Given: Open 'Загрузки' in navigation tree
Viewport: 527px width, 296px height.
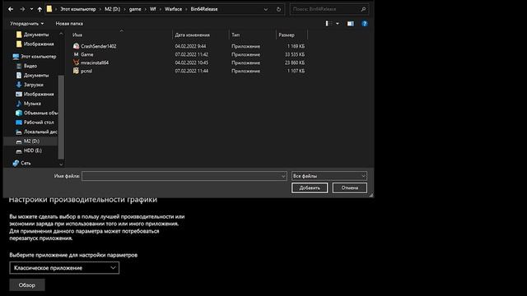Looking at the screenshot, I should point(33,85).
